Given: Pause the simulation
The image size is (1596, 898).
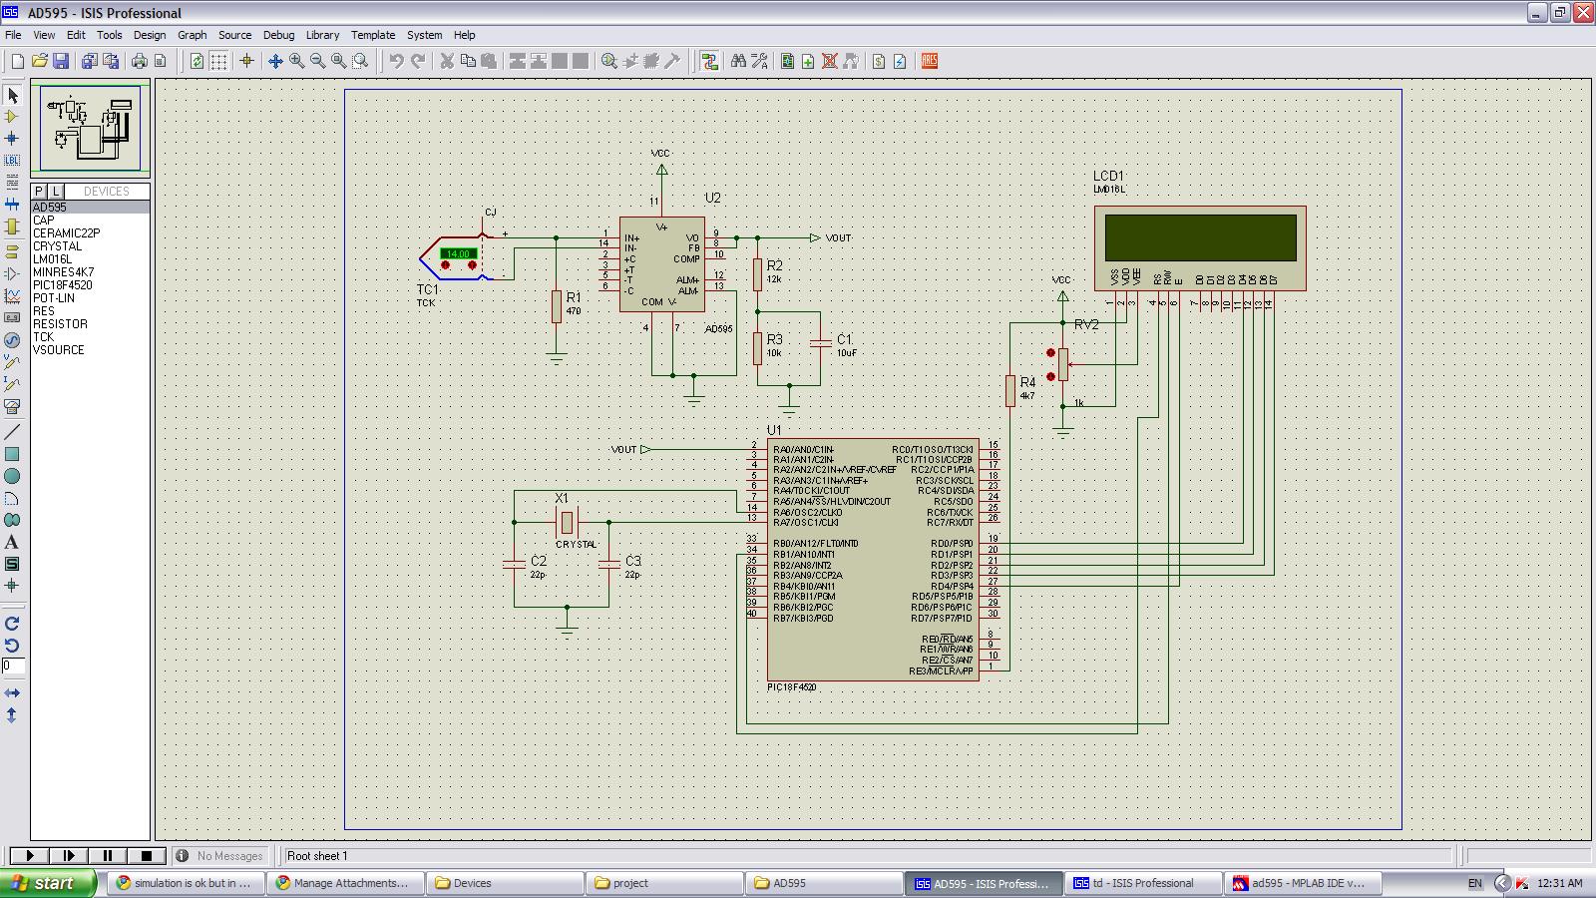Looking at the screenshot, I should (x=108, y=856).
